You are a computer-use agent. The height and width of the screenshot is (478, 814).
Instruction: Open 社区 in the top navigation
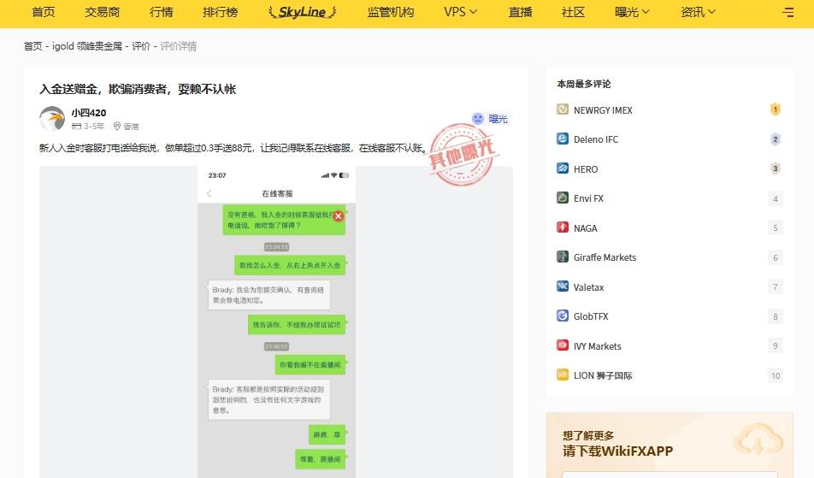point(573,12)
